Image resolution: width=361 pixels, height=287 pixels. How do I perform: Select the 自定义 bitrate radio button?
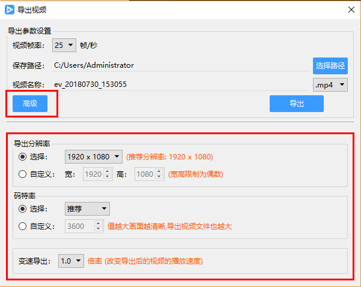click(23, 226)
